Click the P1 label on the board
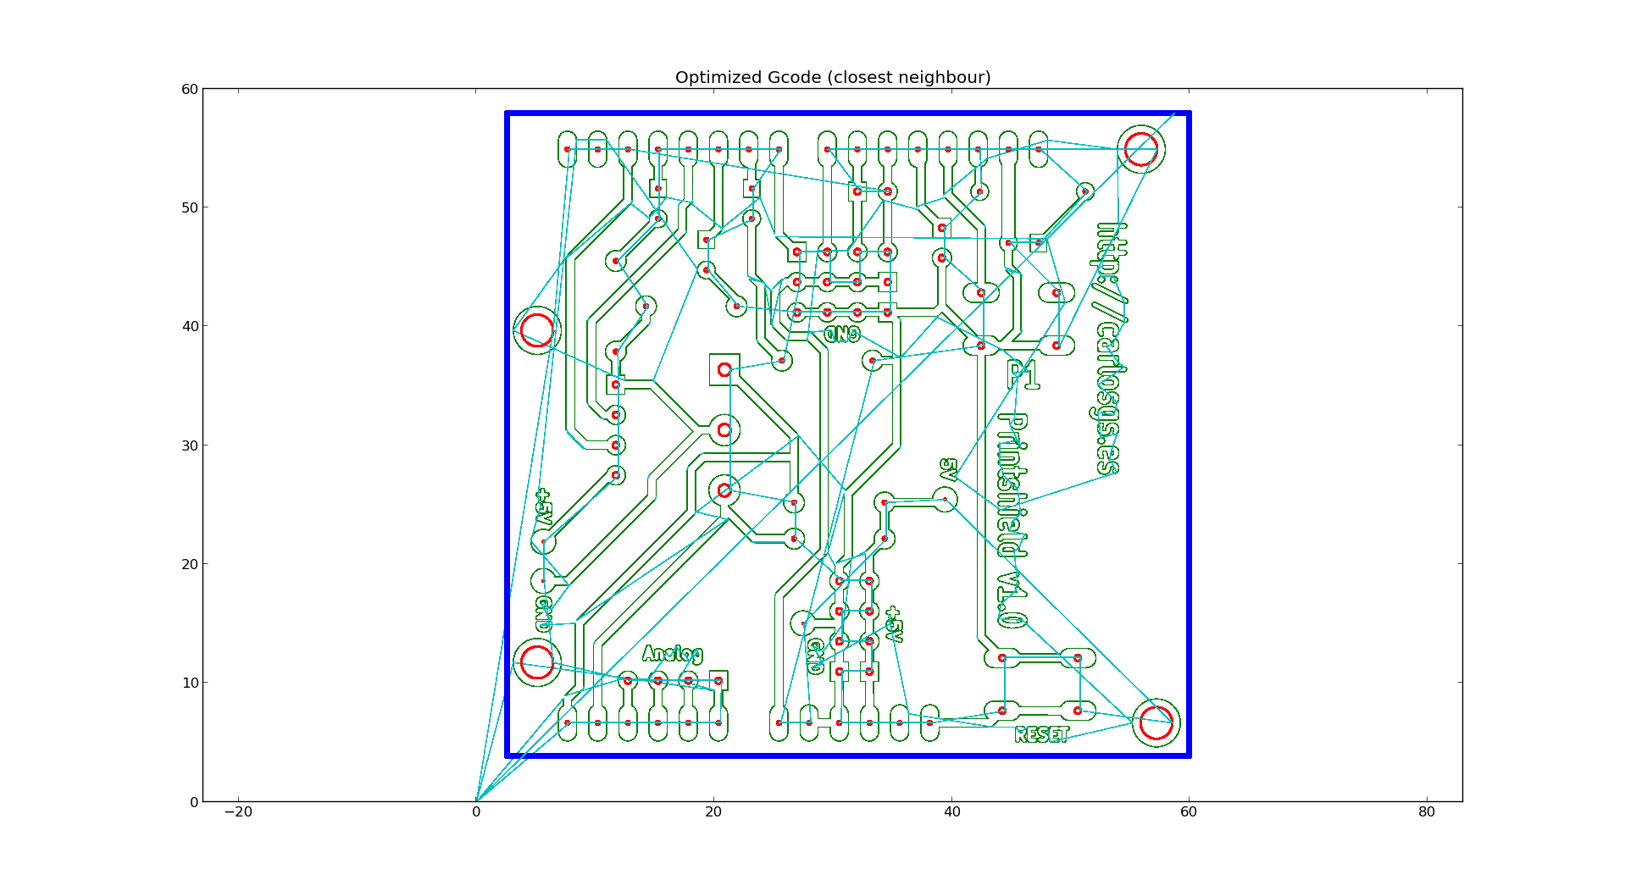 [x=1023, y=374]
